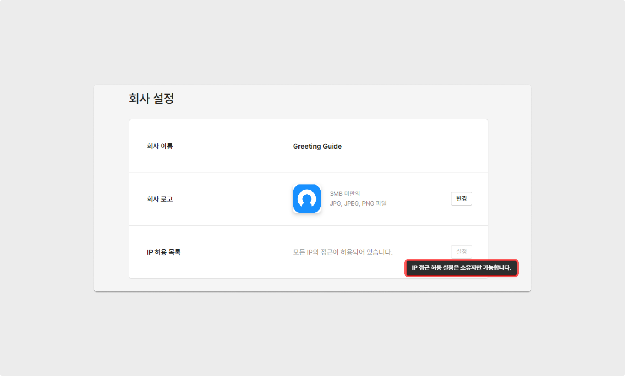Select the 회사 이름 label
Image resolution: width=625 pixels, height=376 pixels.
pyautogui.click(x=160, y=146)
